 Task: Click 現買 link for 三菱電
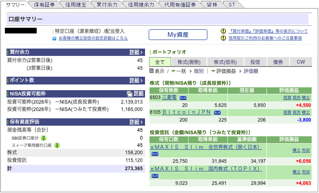point(287,98)
